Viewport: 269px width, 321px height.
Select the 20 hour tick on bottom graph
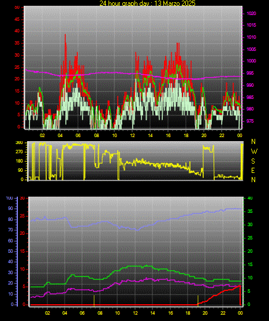pos(205,313)
